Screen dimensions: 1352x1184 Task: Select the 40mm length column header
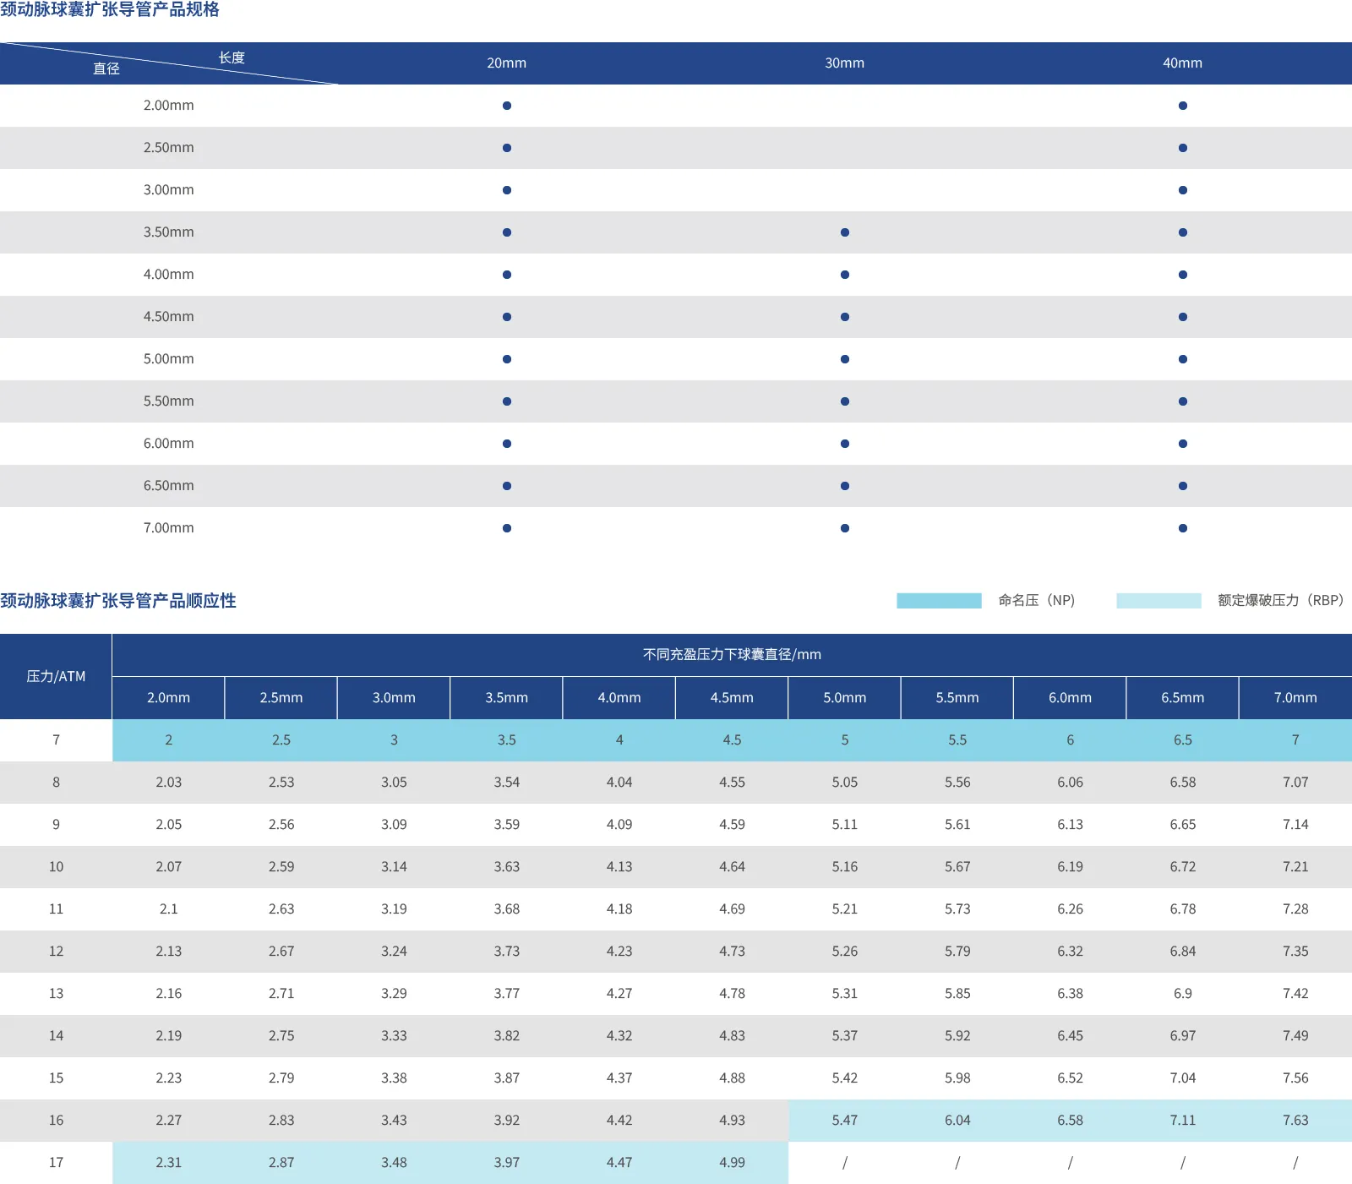point(1183,63)
